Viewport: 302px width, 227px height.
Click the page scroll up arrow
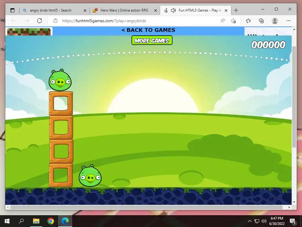[294, 29]
